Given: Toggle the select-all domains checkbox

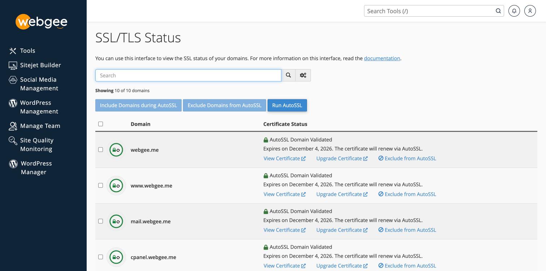Looking at the screenshot, I should [x=101, y=124].
